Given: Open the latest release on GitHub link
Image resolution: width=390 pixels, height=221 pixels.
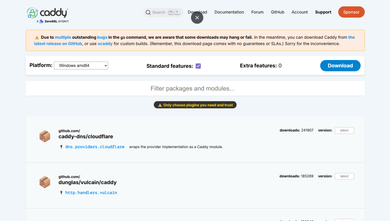Looking at the screenshot, I should click(x=58, y=44).
